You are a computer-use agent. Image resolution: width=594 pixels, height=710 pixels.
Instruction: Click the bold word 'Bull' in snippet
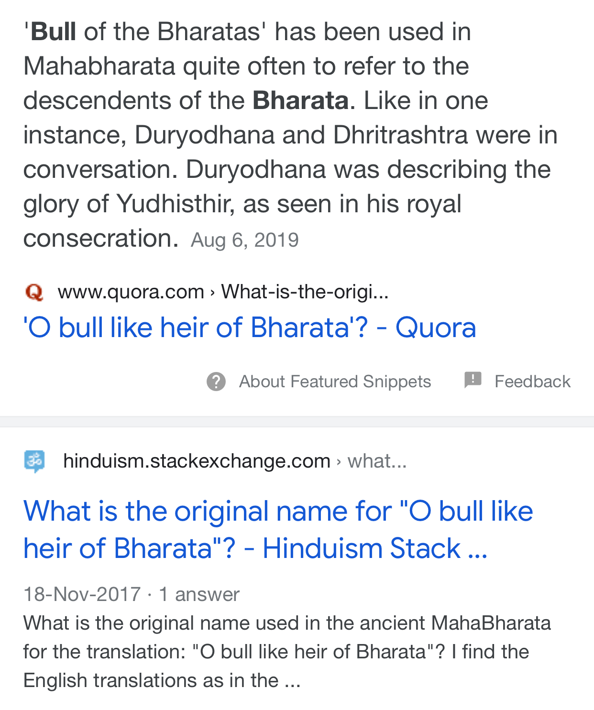pyautogui.click(x=53, y=32)
